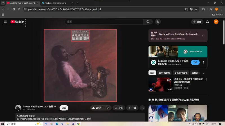Like the video with 226万 likes
The width and height of the screenshot is (225, 126).
[x=97, y=108]
